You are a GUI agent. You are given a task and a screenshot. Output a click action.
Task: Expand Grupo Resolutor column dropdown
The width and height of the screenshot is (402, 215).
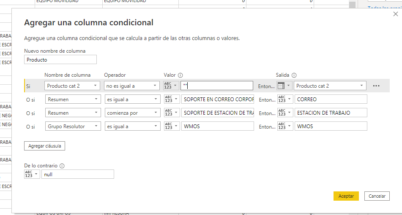tap(73, 126)
